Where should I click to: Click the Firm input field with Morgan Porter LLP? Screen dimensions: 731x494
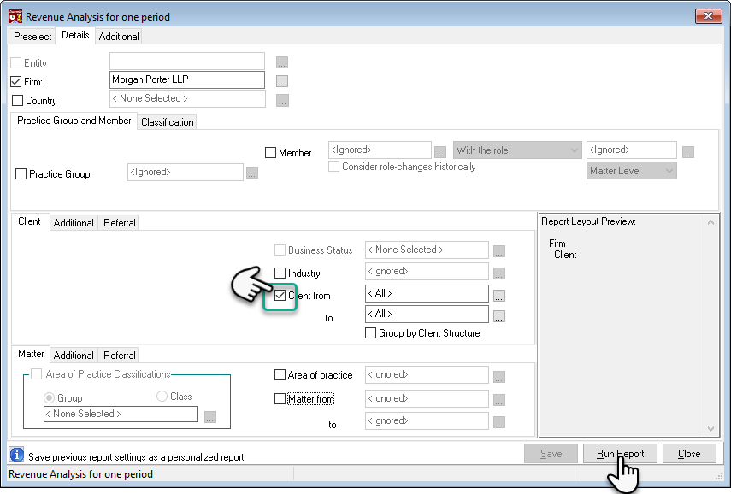(x=187, y=79)
